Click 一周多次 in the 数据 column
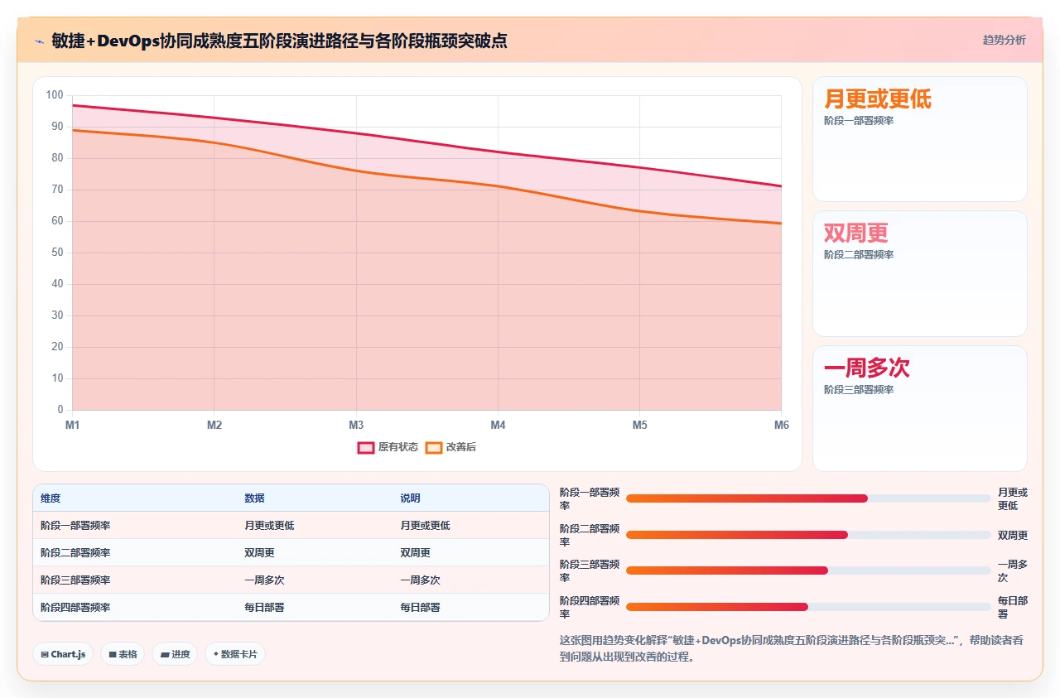The image size is (1060, 698). (264, 580)
